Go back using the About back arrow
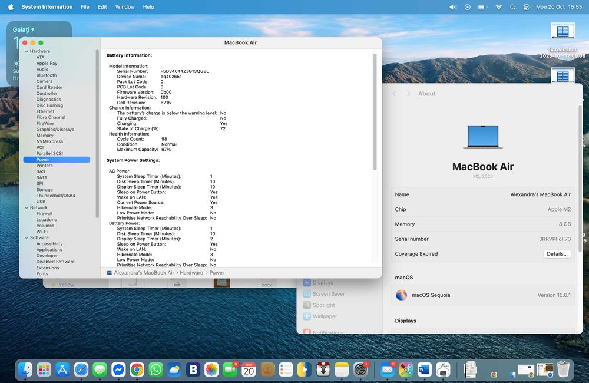 coord(395,94)
